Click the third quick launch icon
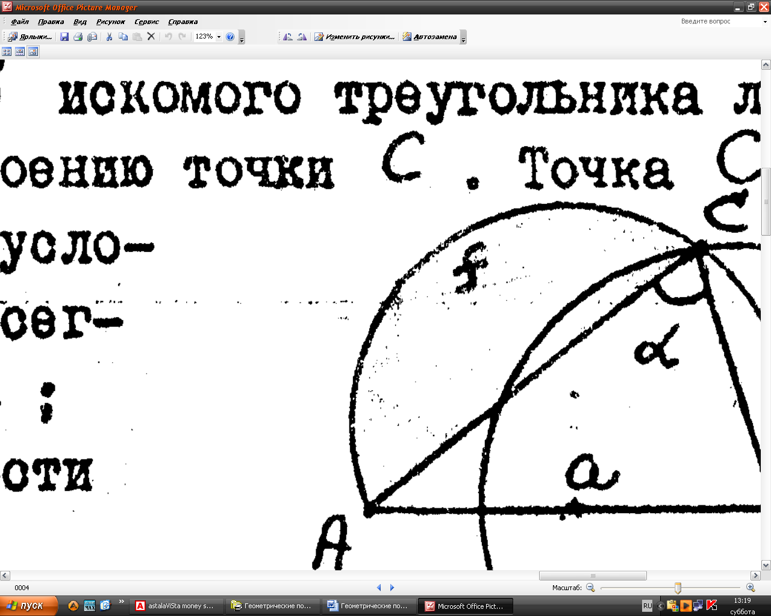The image size is (771, 616). [x=105, y=606]
